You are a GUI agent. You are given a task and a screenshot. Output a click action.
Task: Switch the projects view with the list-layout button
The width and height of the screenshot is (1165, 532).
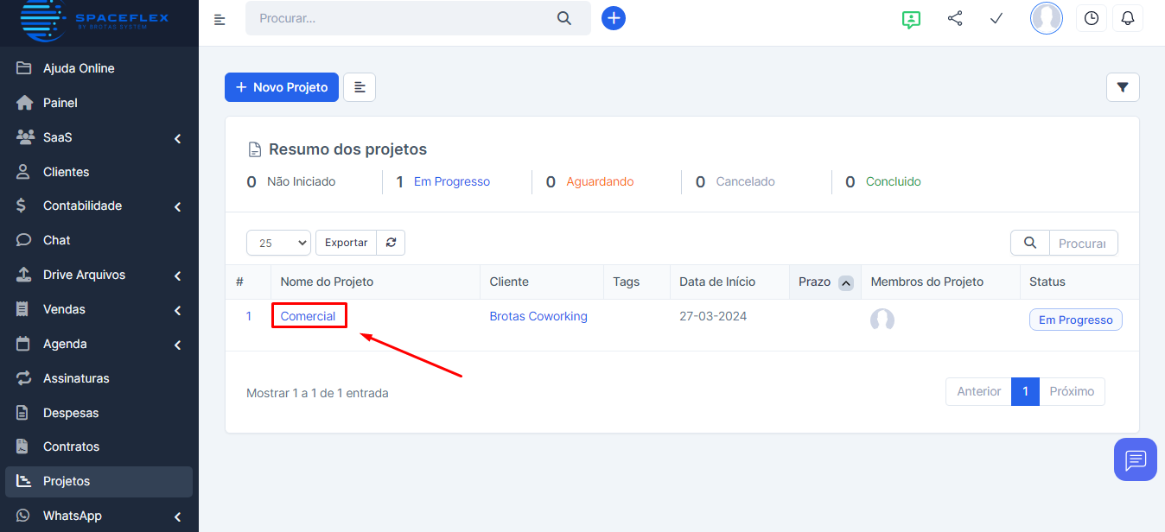360,87
